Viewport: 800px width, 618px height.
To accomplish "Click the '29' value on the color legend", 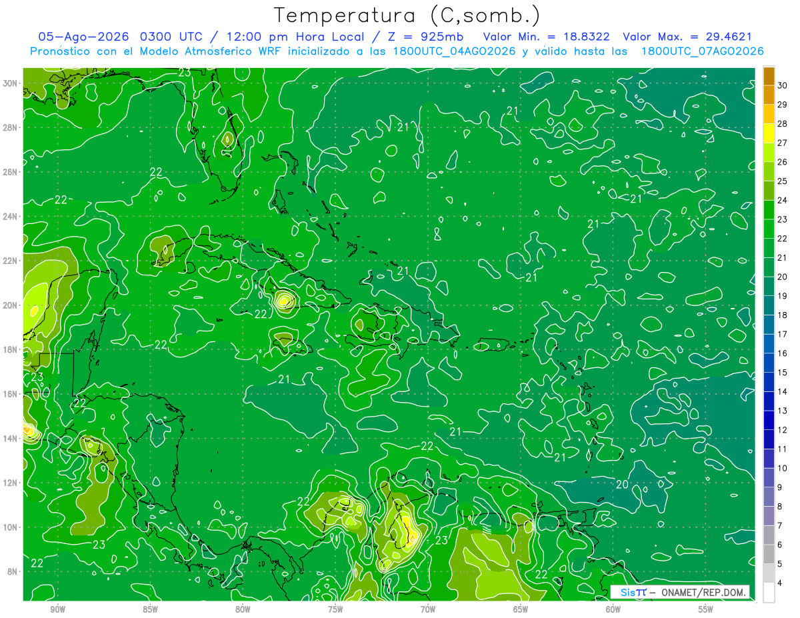I will [x=783, y=105].
